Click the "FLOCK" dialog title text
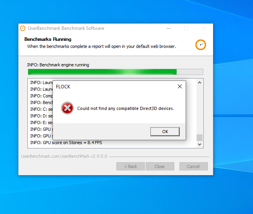Screen dimensions: 253x214 pyautogui.click(x=63, y=87)
